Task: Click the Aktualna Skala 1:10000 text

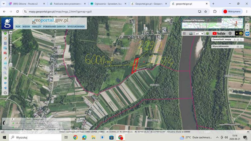Action: pyautogui.click(x=178, y=132)
